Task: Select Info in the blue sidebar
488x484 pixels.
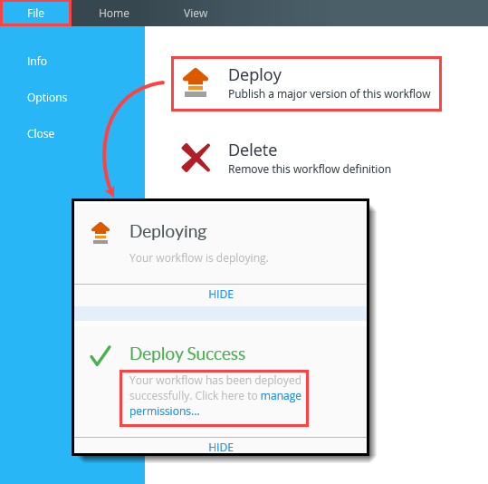Action: (x=37, y=61)
